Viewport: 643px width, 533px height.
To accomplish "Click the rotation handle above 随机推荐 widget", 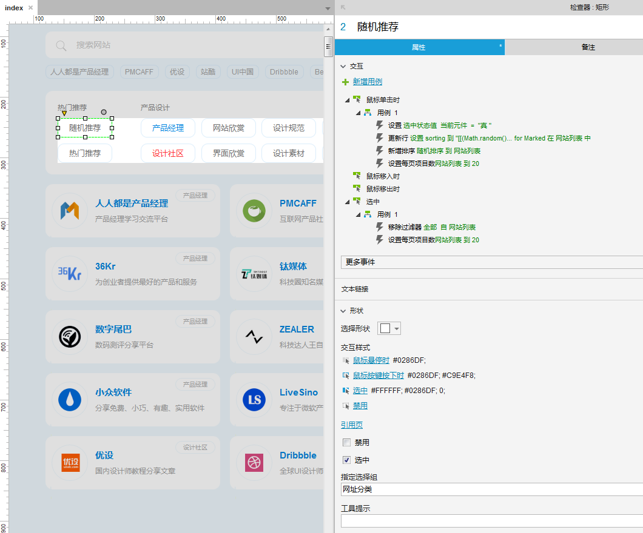I will tap(104, 112).
